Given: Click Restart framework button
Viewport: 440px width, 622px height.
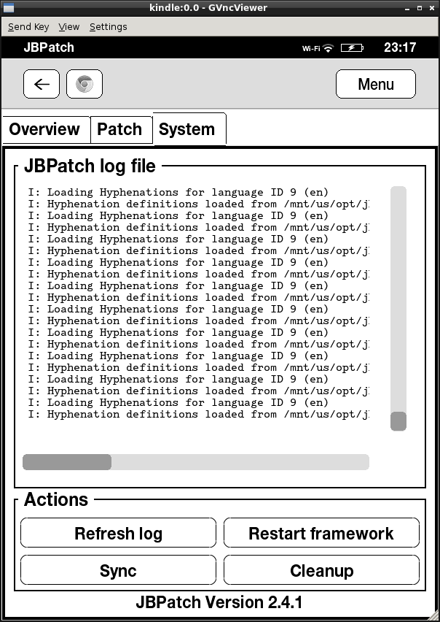Looking at the screenshot, I should pyautogui.click(x=321, y=533).
